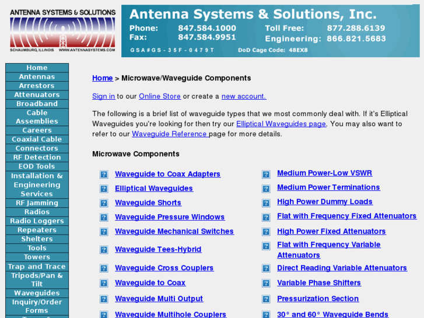The image size is (424, 318).
Task: Click the icon beside Waveguide Shorts
Action: coord(104,203)
